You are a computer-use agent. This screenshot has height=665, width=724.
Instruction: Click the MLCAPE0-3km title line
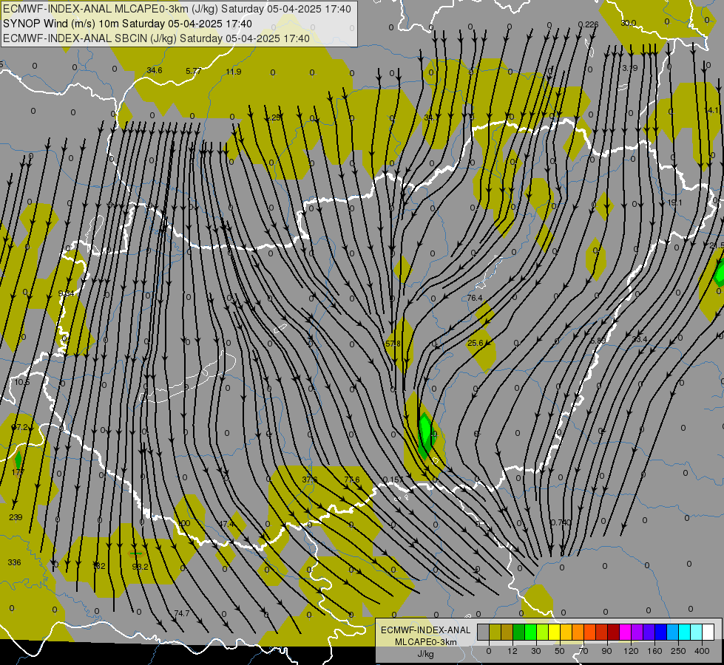177,9
